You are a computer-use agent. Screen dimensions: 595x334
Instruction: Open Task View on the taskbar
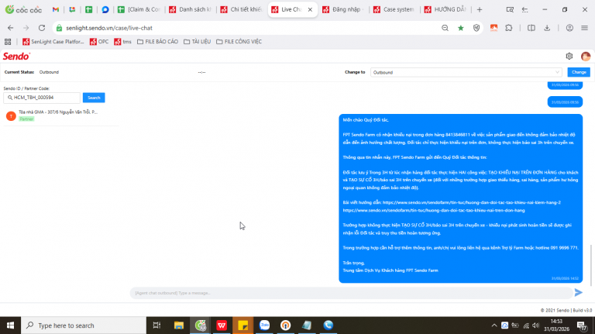pyautogui.click(x=156, y=325)
